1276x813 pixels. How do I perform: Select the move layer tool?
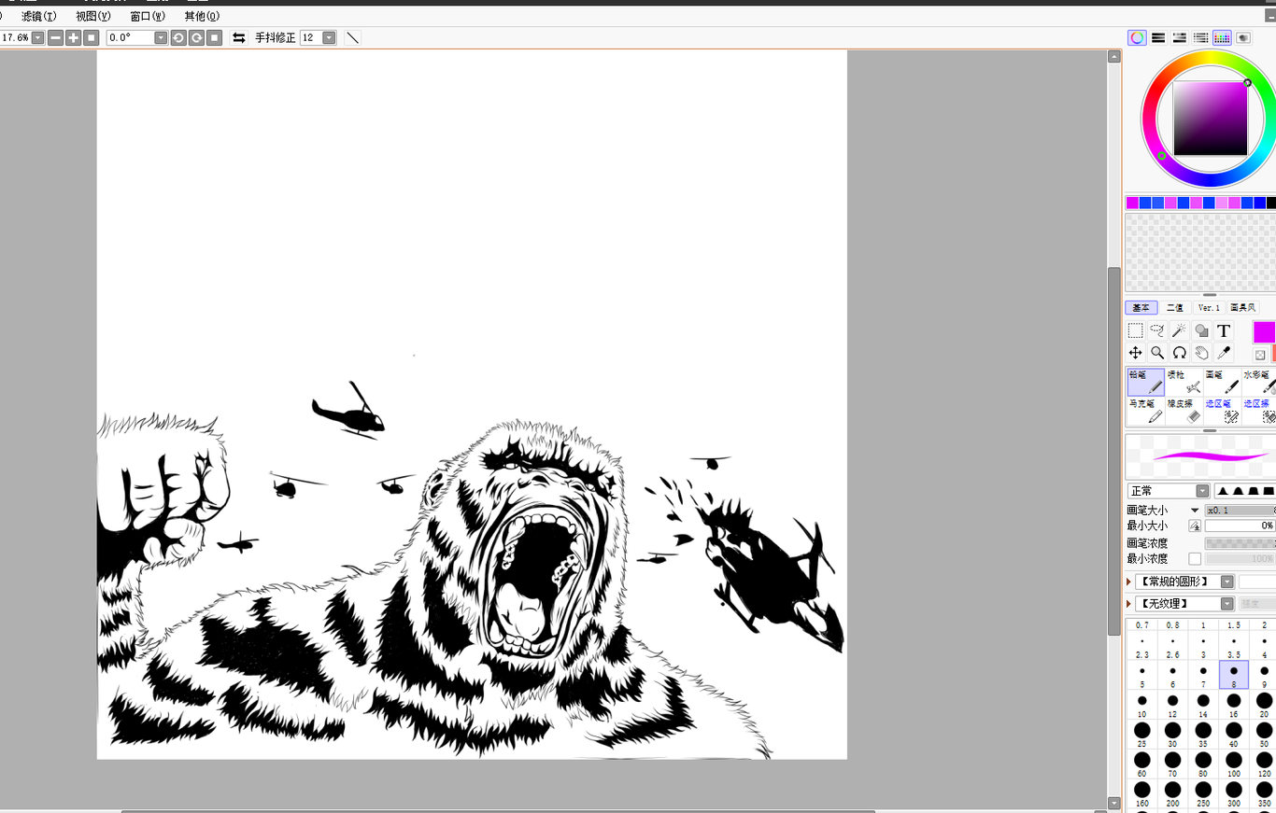tap(1135, 353)
